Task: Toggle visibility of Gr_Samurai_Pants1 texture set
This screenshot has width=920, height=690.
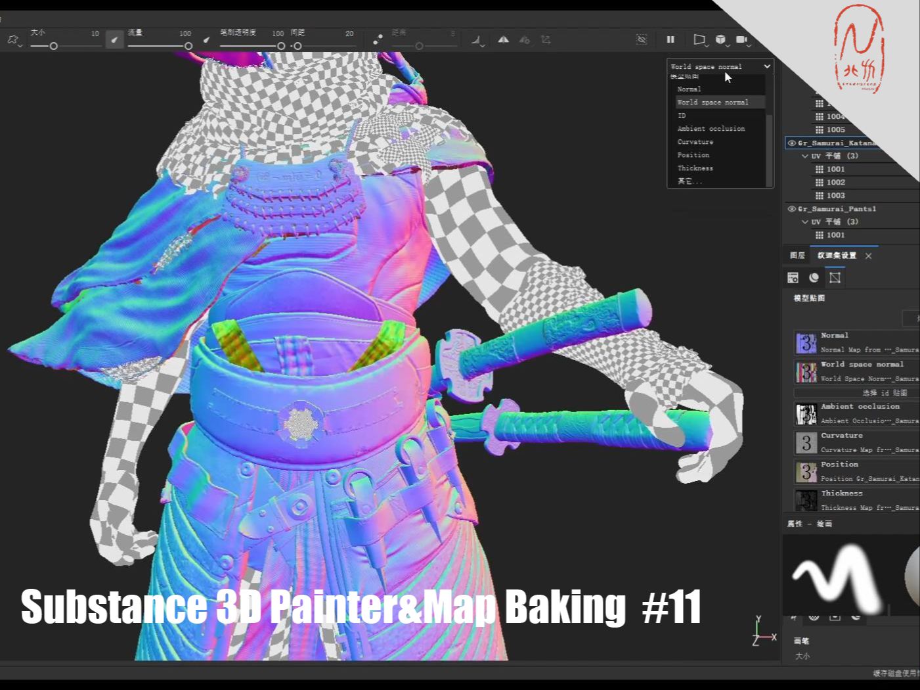Action: [791, 208]
